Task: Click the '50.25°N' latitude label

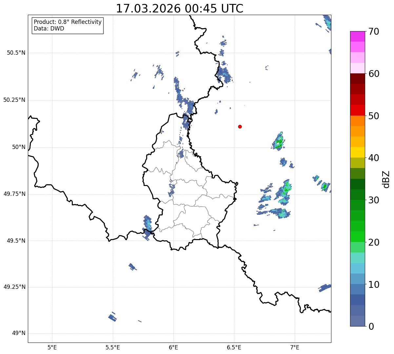Action: pos(14,100)
